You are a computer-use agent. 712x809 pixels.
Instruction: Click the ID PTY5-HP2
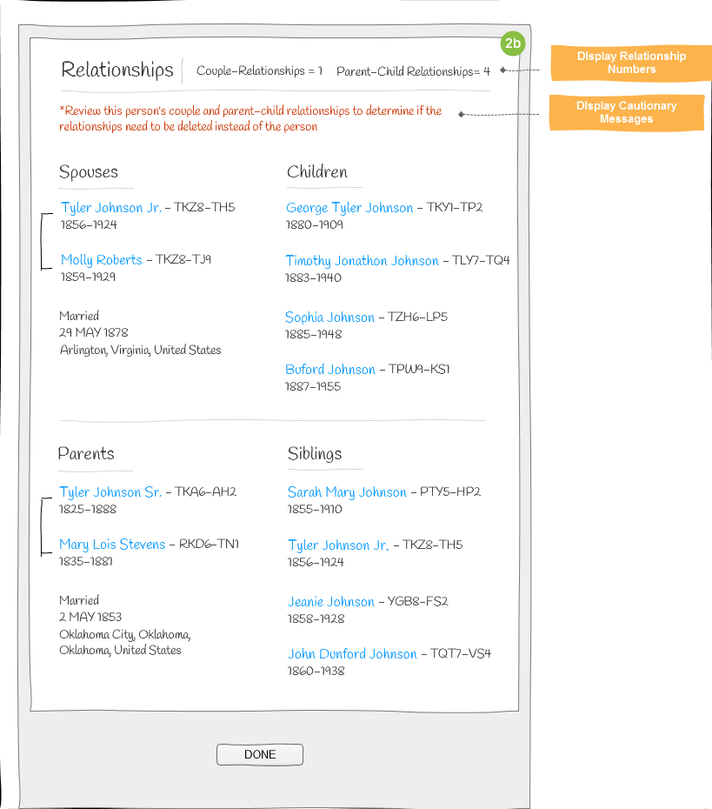click(450, 491)
